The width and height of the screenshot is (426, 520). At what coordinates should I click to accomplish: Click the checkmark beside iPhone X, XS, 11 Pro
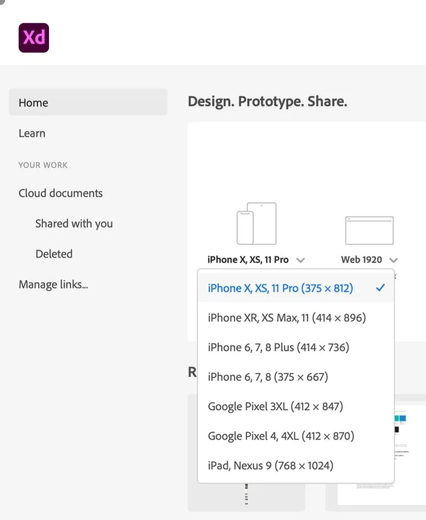[x=380, y=287]
